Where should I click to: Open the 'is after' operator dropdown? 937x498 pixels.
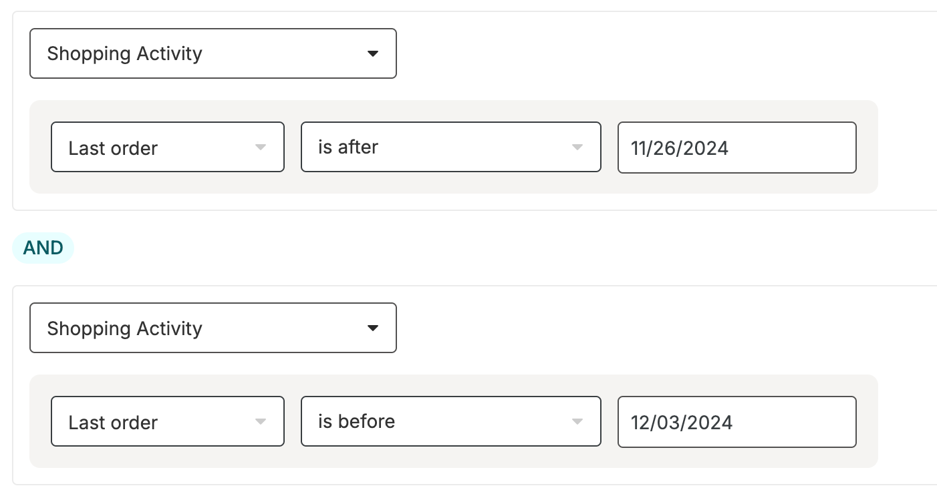click(x=451, y=147)
